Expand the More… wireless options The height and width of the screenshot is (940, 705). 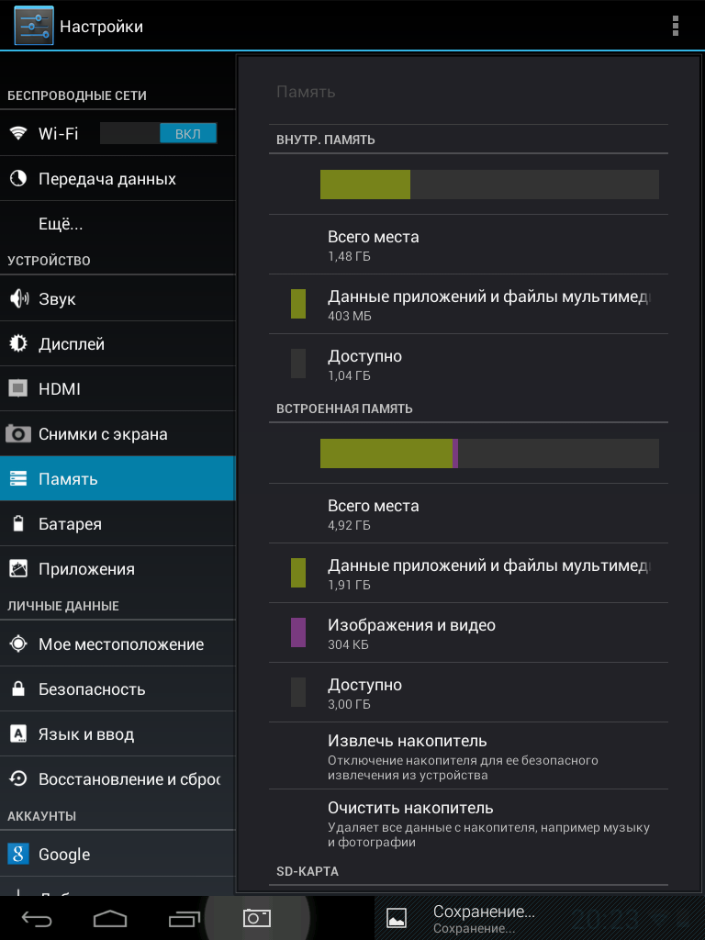tap(61, 224)
